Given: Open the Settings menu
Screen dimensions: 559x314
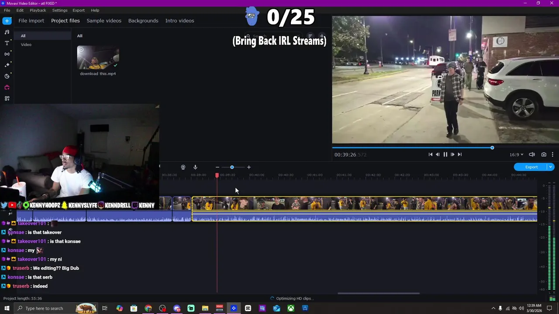Looking at the screenshot, I should [x=60, y=10].
